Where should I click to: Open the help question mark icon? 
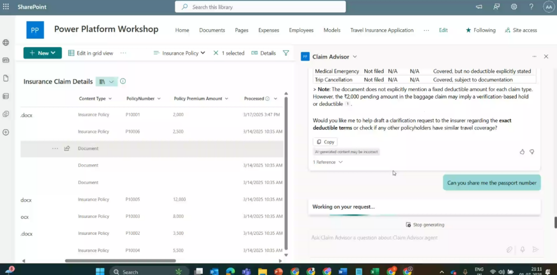point(531,7)
